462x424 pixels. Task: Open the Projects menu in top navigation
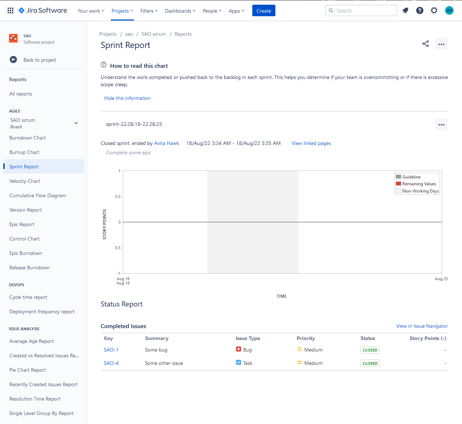122,10
